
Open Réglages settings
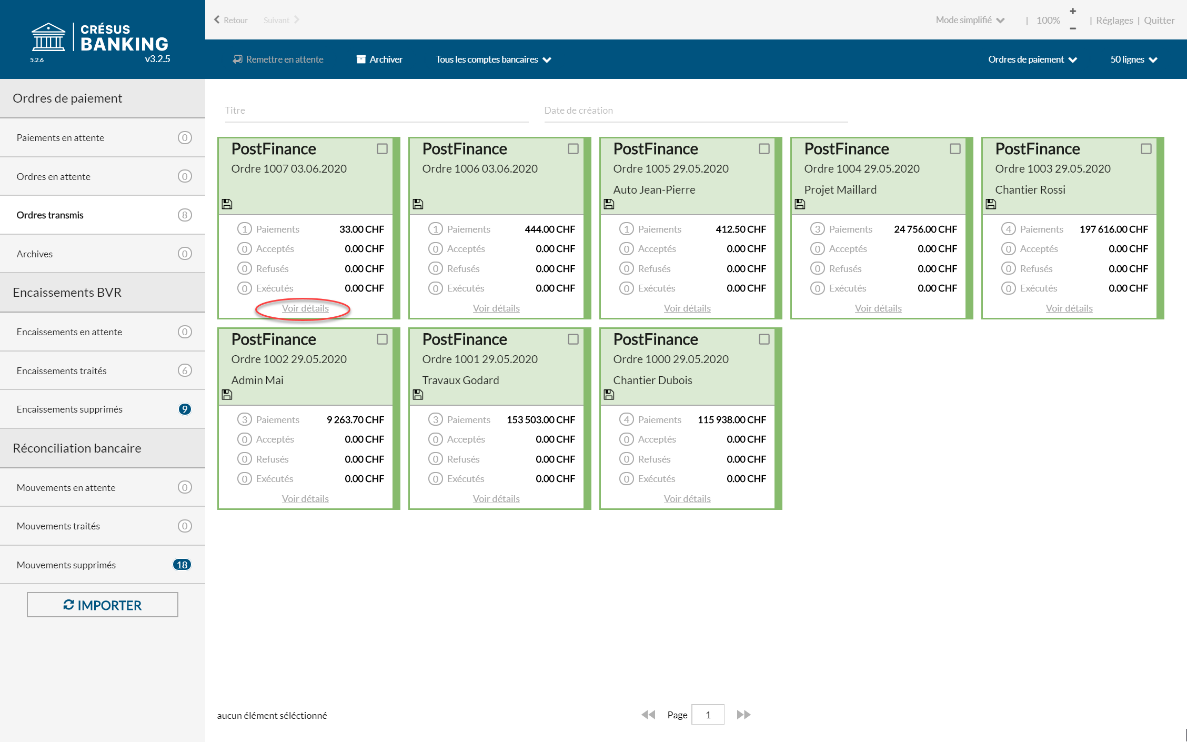tap(1114, 20)
